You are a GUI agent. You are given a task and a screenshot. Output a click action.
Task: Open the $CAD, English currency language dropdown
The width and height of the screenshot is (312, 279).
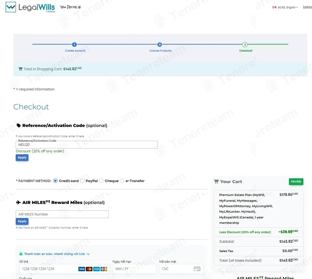[x=288, y=7]
